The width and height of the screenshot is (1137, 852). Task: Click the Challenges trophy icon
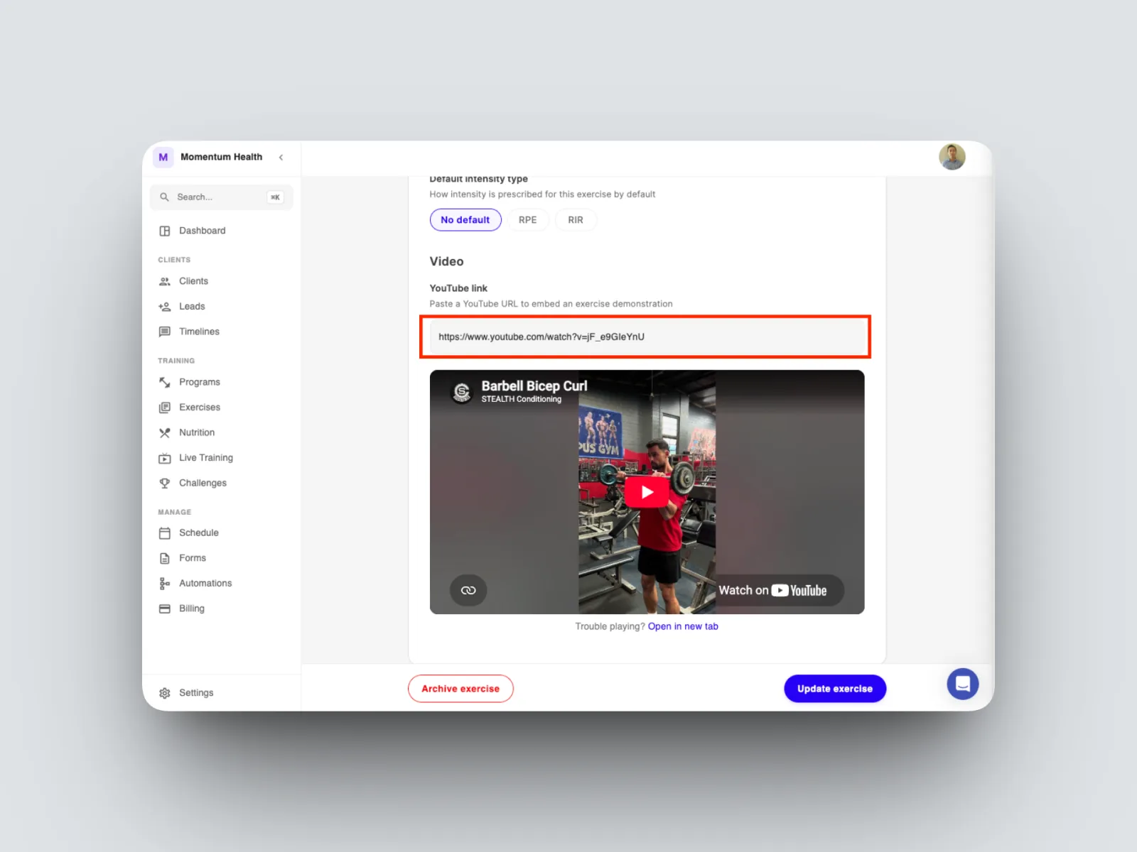pos(165,483)
